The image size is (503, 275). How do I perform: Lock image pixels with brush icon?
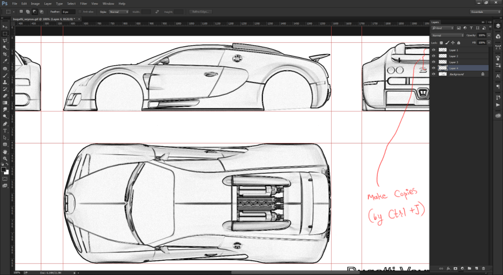[447, 43]
